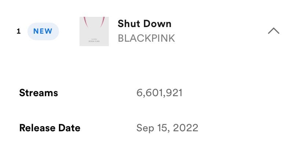Click the blue NEW entry badge

click(43, 31)
